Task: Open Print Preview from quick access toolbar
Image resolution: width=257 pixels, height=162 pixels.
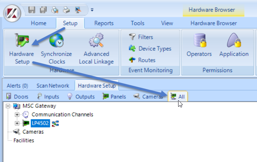Action: (x=55, y=10)
